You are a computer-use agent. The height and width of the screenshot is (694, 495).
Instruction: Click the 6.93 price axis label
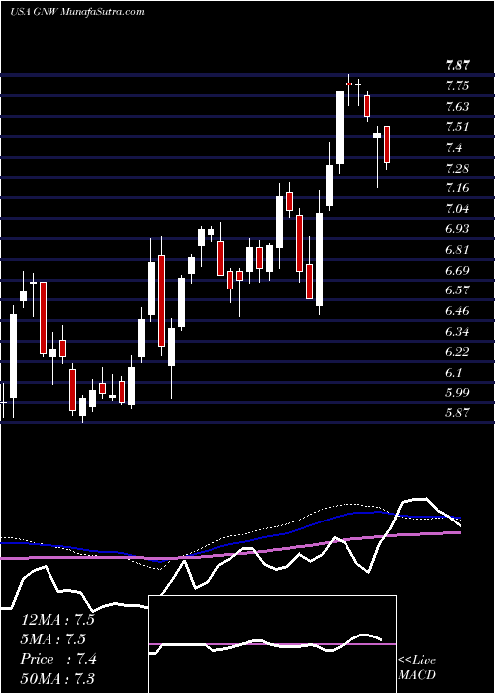point(458,229)
